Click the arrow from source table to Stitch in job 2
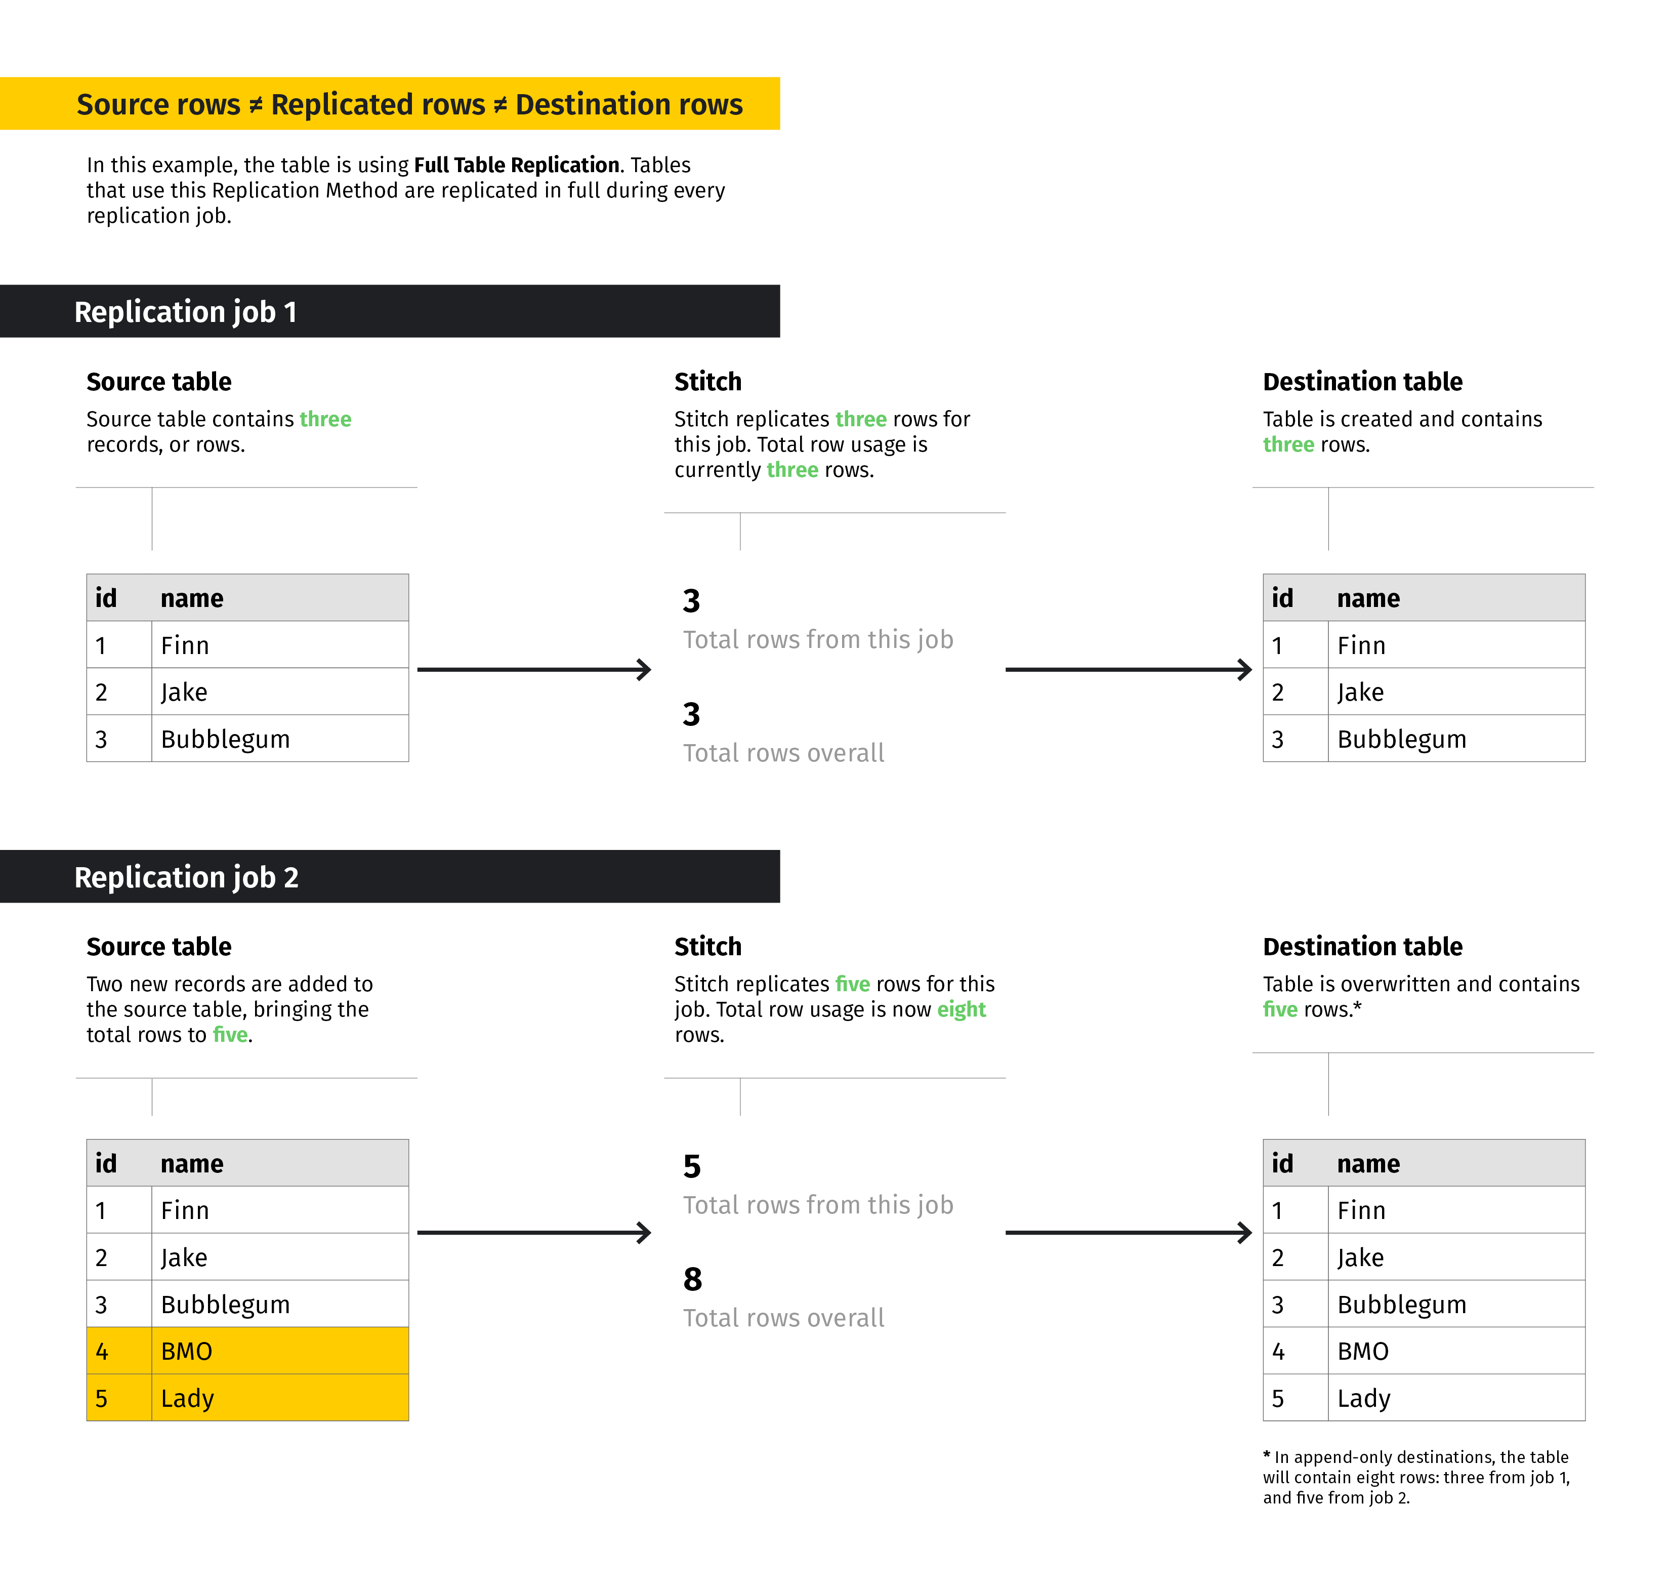This screenshot has height=1586, width=1670. click(x=534, y=1233)
